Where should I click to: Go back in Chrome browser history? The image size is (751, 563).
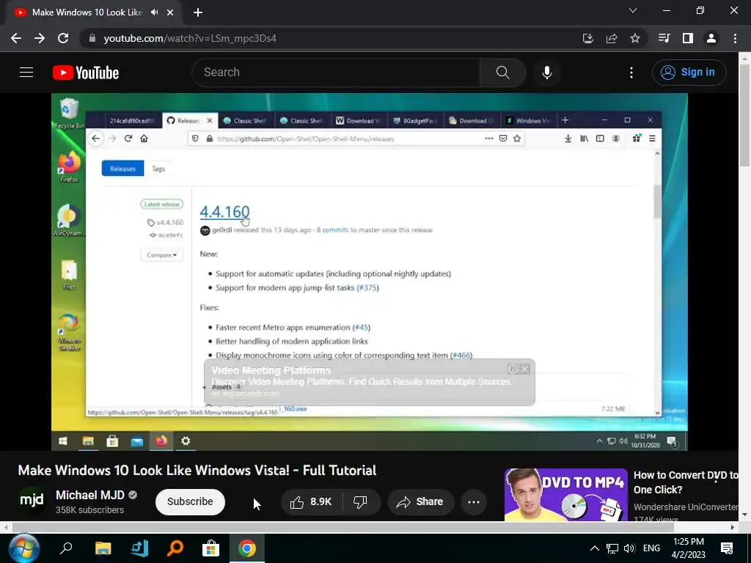tap(16, 38)
